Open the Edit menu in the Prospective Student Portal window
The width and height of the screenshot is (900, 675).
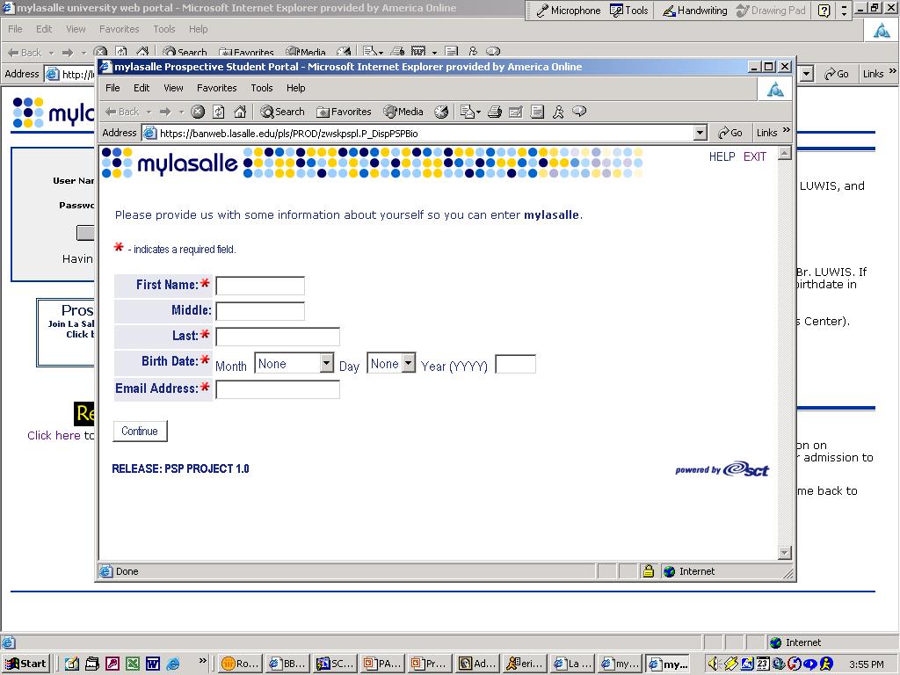tap(142, 88)
